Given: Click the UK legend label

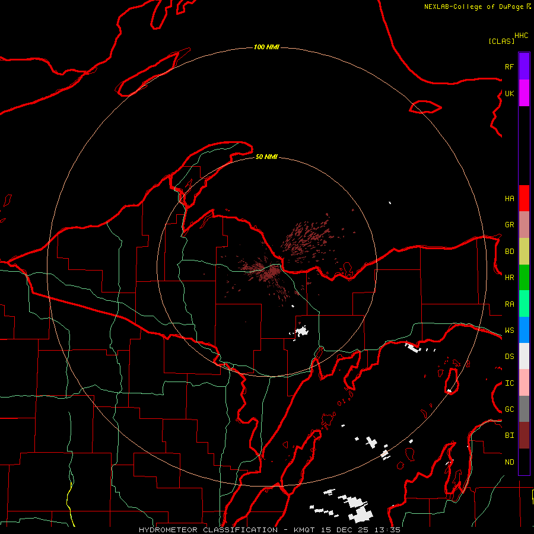Looking at the screenshot, I should tap(509, 93).
